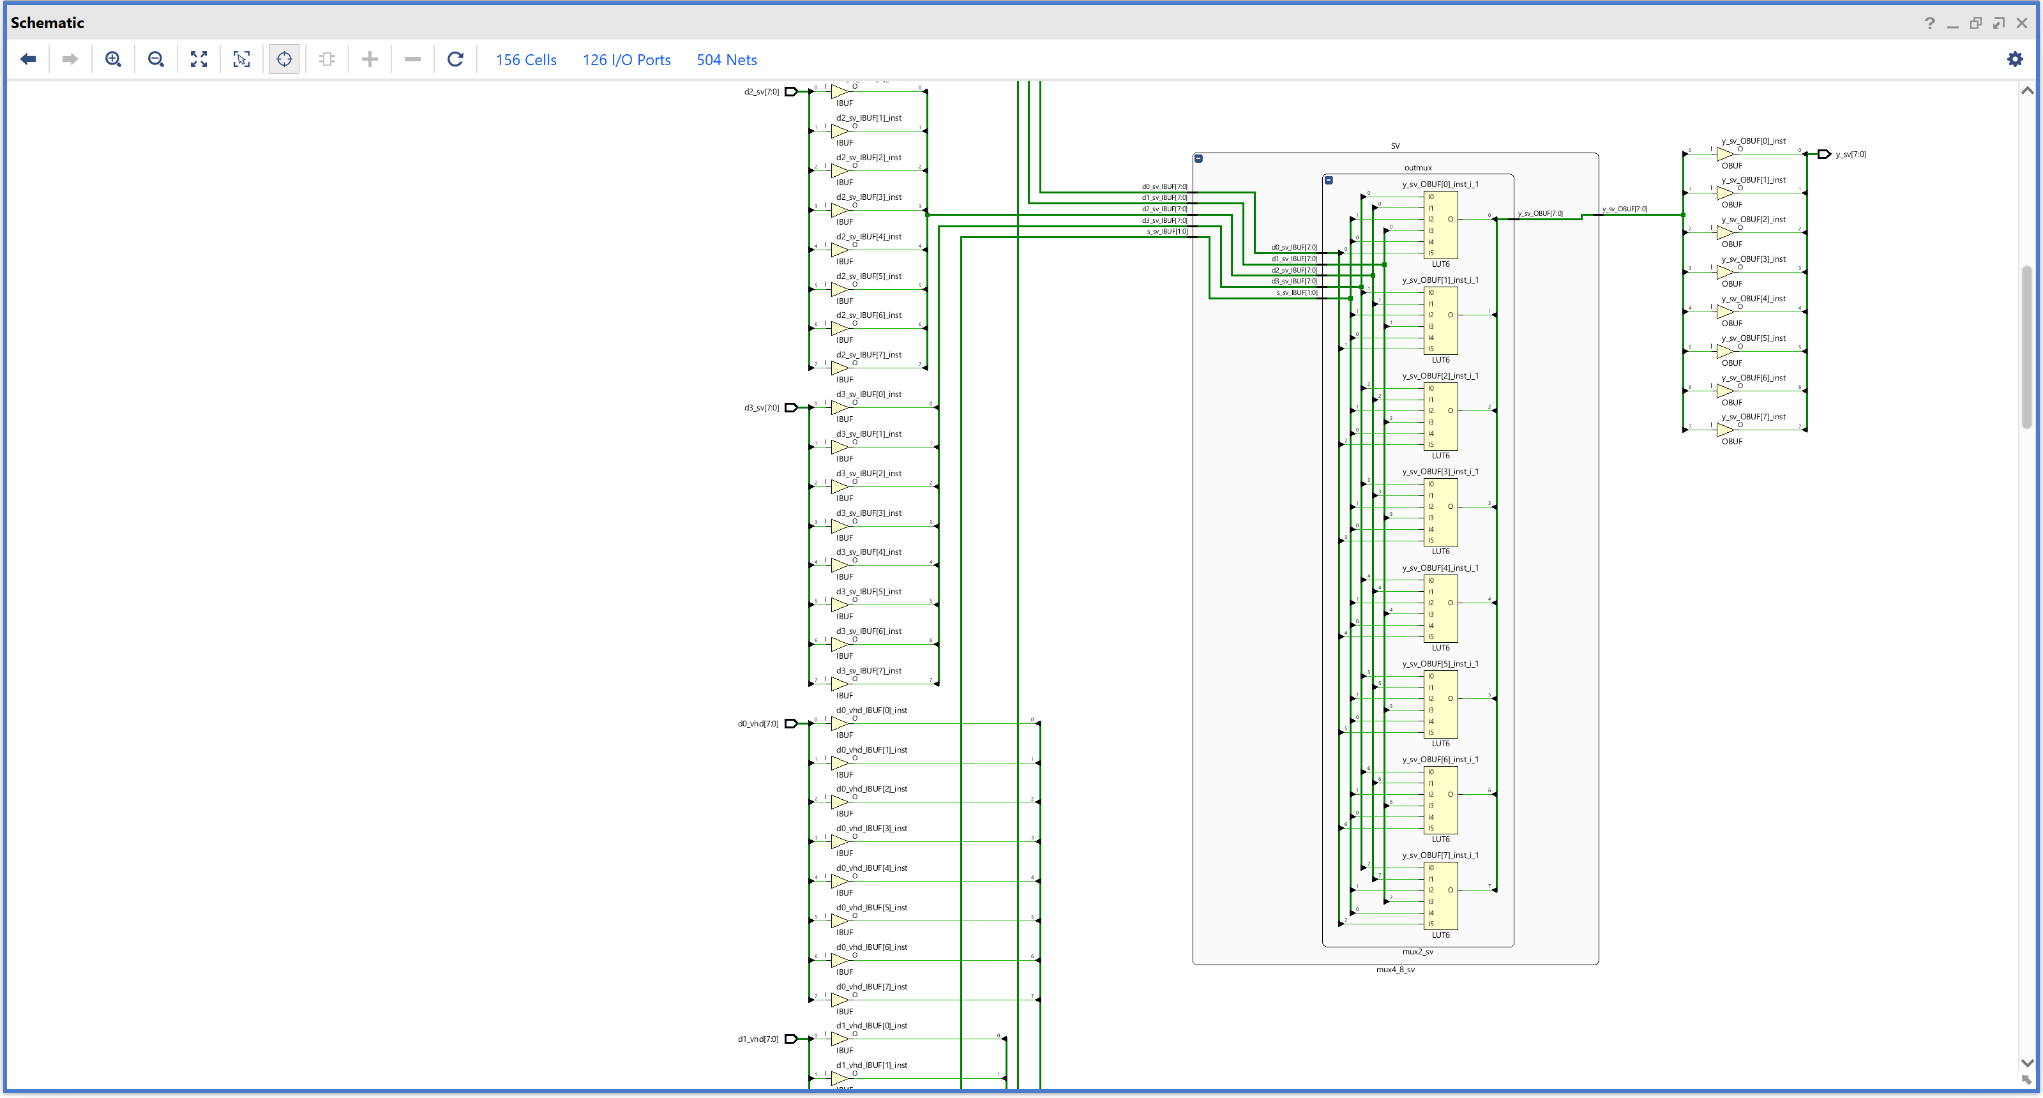Viewport: 2043px width, 1098px height.
Task: Select the y_sv[7:0] output port
Action: (1824, 154)
